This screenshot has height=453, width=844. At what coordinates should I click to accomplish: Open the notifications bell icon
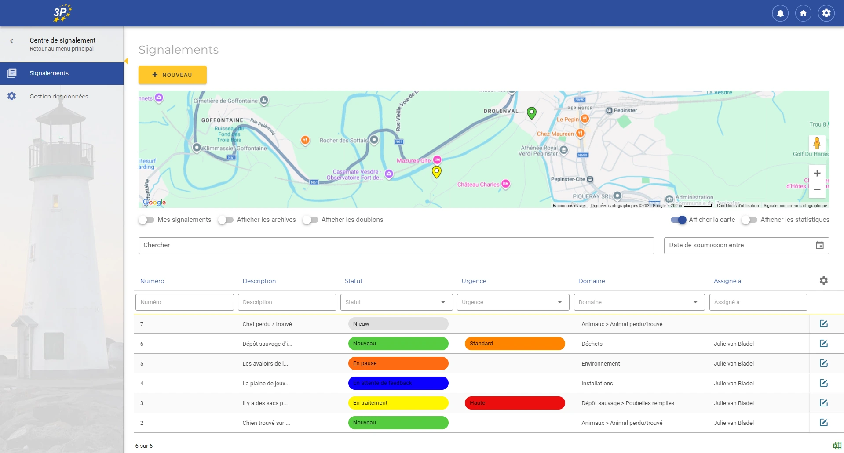[x=780, y=13]
